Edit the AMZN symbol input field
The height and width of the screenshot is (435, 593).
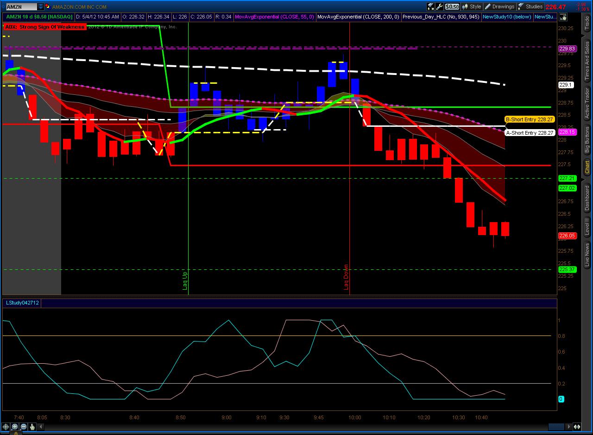(x=21, y=7)
